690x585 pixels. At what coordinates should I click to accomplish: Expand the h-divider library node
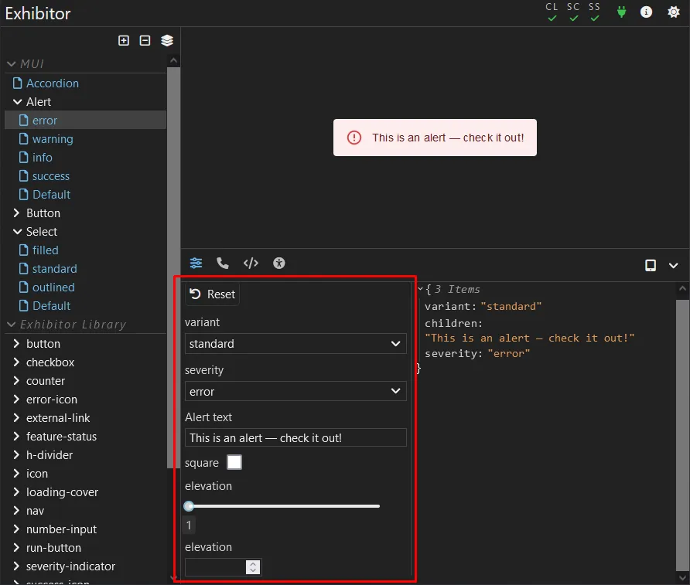pos(17,454)
